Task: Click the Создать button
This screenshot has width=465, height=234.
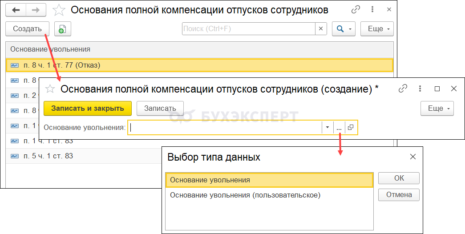Action: pos(27,29)
